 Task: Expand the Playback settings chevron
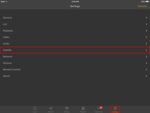(x=147, y=31)
